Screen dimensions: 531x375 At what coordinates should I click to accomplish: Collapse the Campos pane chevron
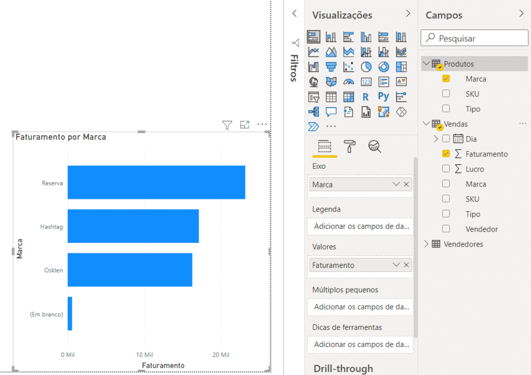point(521,13)
